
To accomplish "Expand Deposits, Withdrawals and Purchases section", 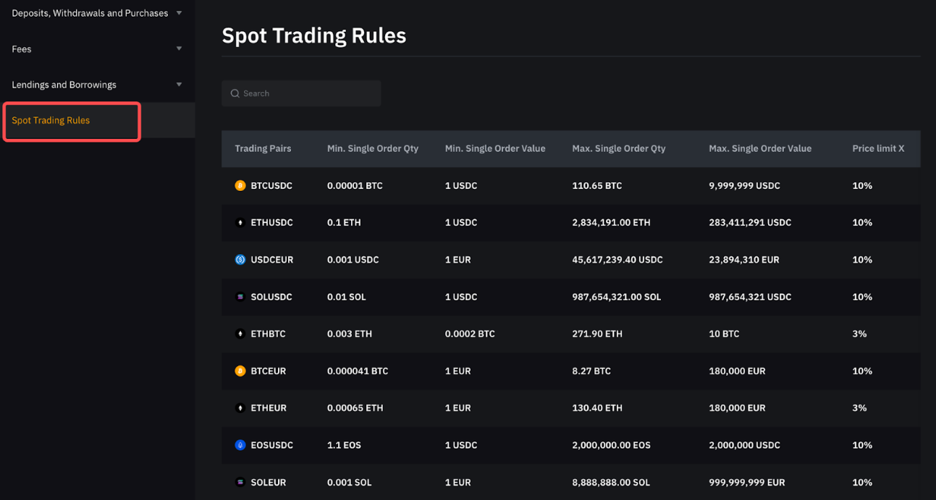I will pos(179,13).
